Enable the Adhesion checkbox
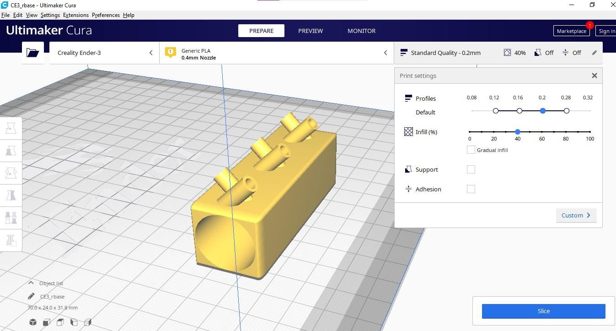 pos(471,189)
